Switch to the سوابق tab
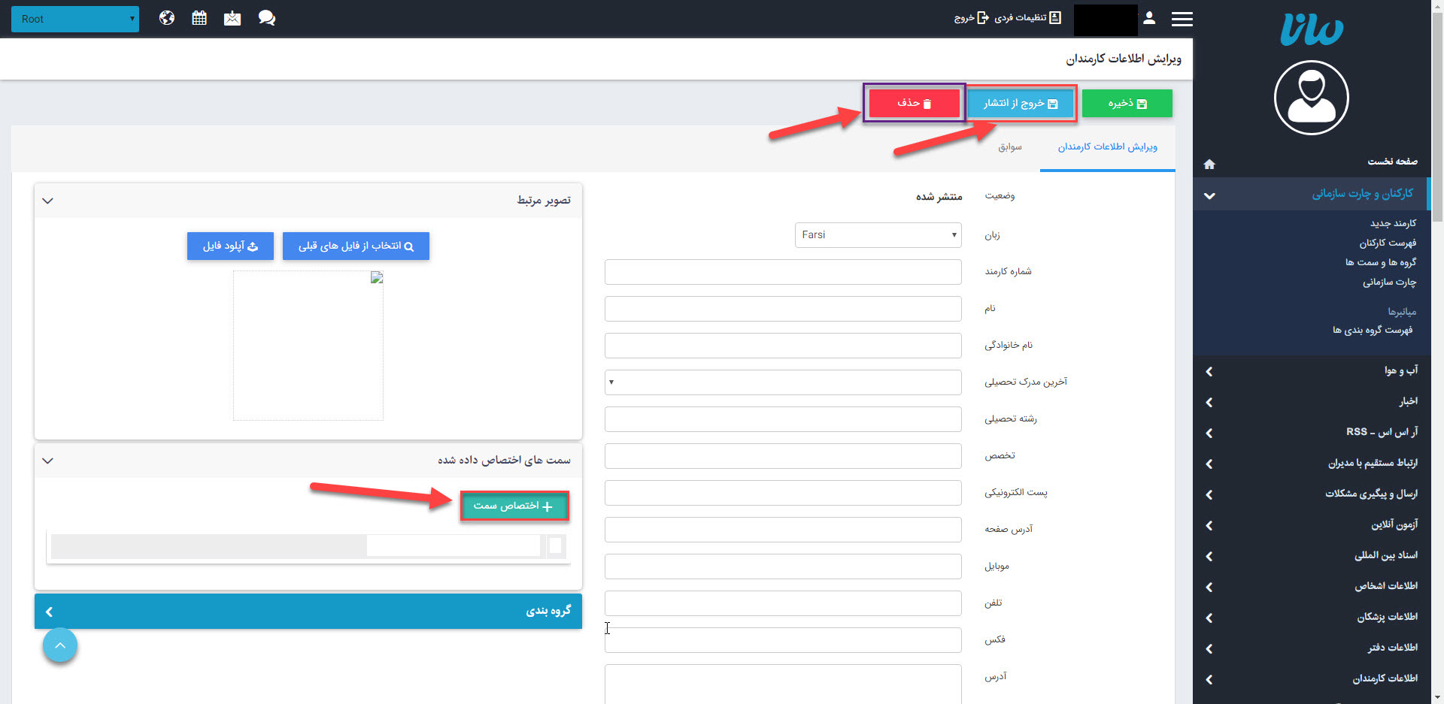Viewport: 1444px width, 704px height. [x=1011, y=147]
